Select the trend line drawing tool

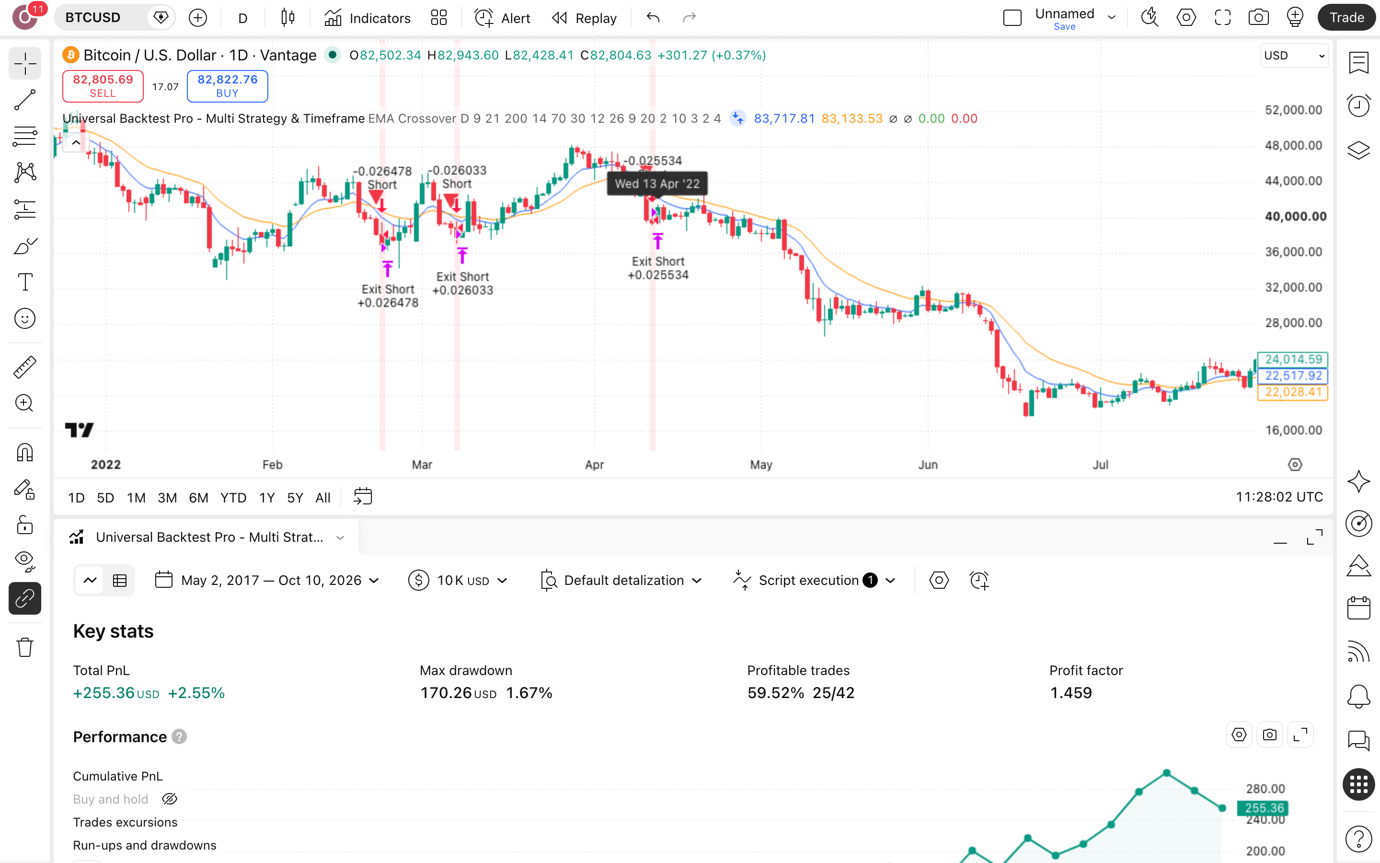[x=25, y=100]
